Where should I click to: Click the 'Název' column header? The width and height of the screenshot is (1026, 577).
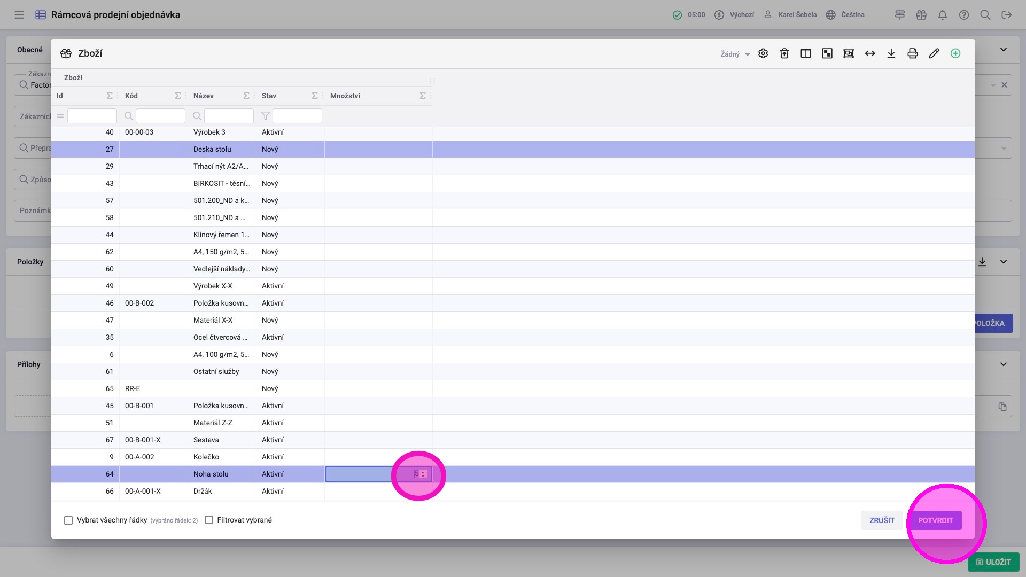click(204, 96)
